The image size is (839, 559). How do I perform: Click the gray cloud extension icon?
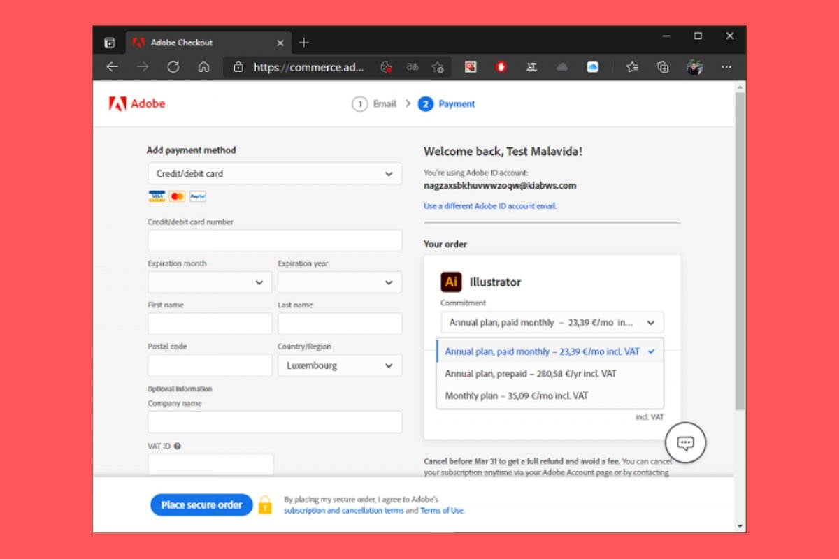[x=562, y=67]
